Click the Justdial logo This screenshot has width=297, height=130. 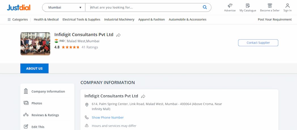[x=19, y=8]
